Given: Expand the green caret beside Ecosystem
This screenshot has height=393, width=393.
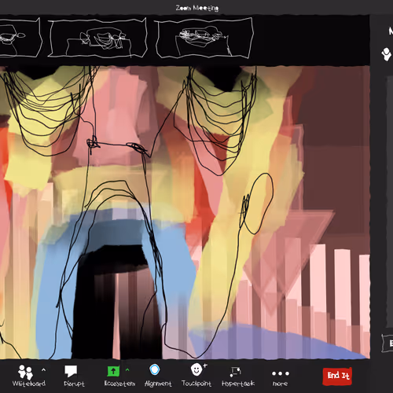Looking at the screenshot, I should click(127, 369).
